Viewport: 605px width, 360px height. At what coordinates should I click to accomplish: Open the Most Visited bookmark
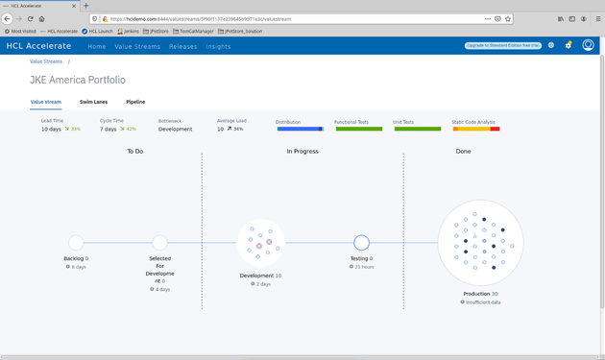tap(20, 32)
